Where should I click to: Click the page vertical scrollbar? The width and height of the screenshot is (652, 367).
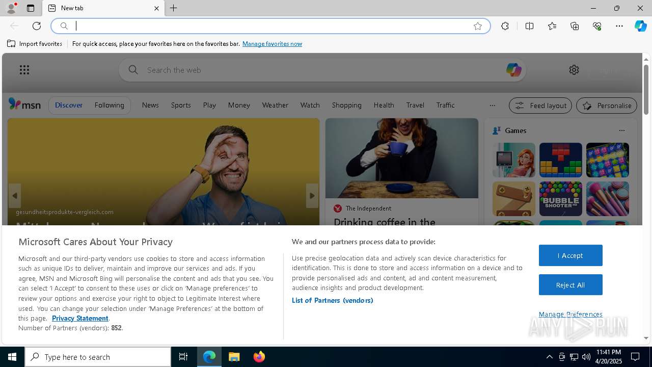point(646,89)
